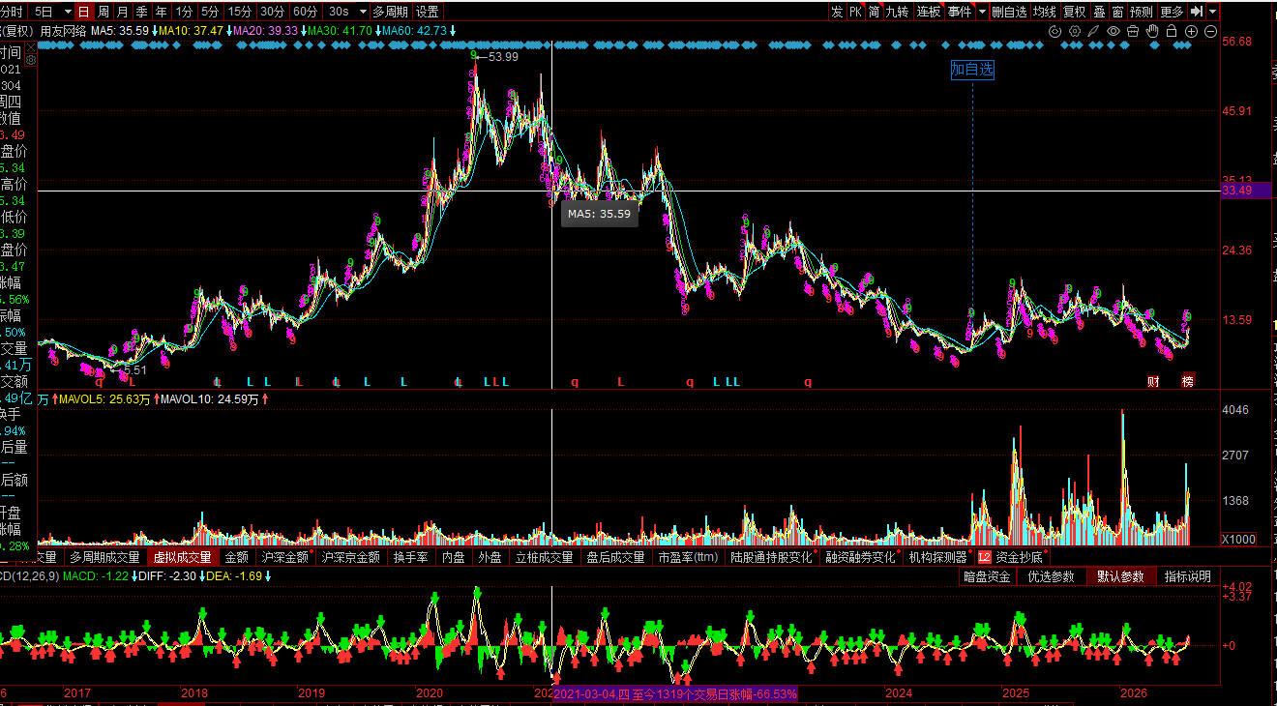Select the feather drawing tool icon
This screenshot has width=1277, height=706.
[1094, 31]
